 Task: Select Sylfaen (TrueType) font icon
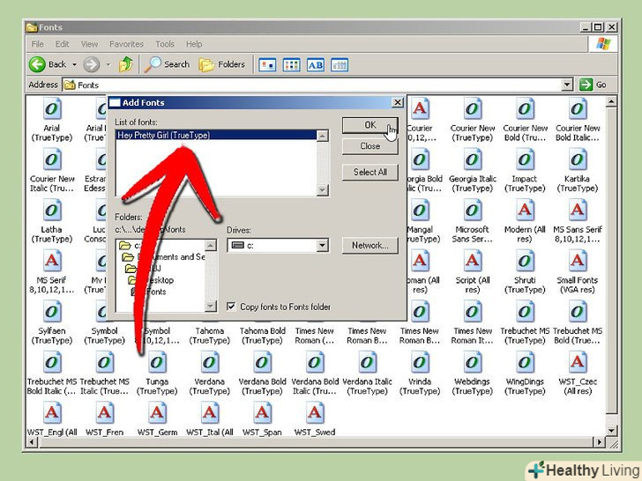coord(52,312)
